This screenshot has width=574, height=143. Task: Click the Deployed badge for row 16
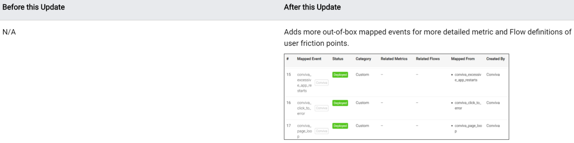340,103
